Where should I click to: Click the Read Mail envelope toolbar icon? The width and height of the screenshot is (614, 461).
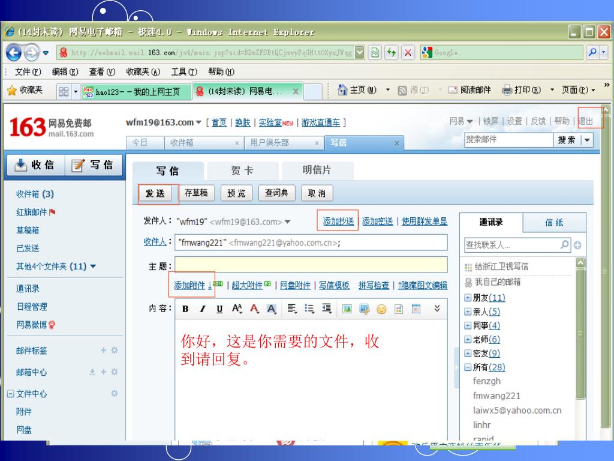coord(453,90)
